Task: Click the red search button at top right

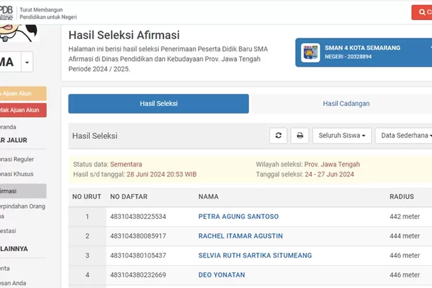Action: click(x=422, y=13)
